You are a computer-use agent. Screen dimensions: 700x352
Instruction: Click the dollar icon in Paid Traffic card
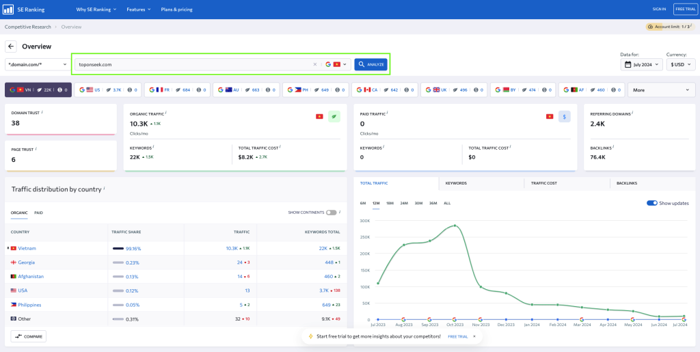point(564,117)
